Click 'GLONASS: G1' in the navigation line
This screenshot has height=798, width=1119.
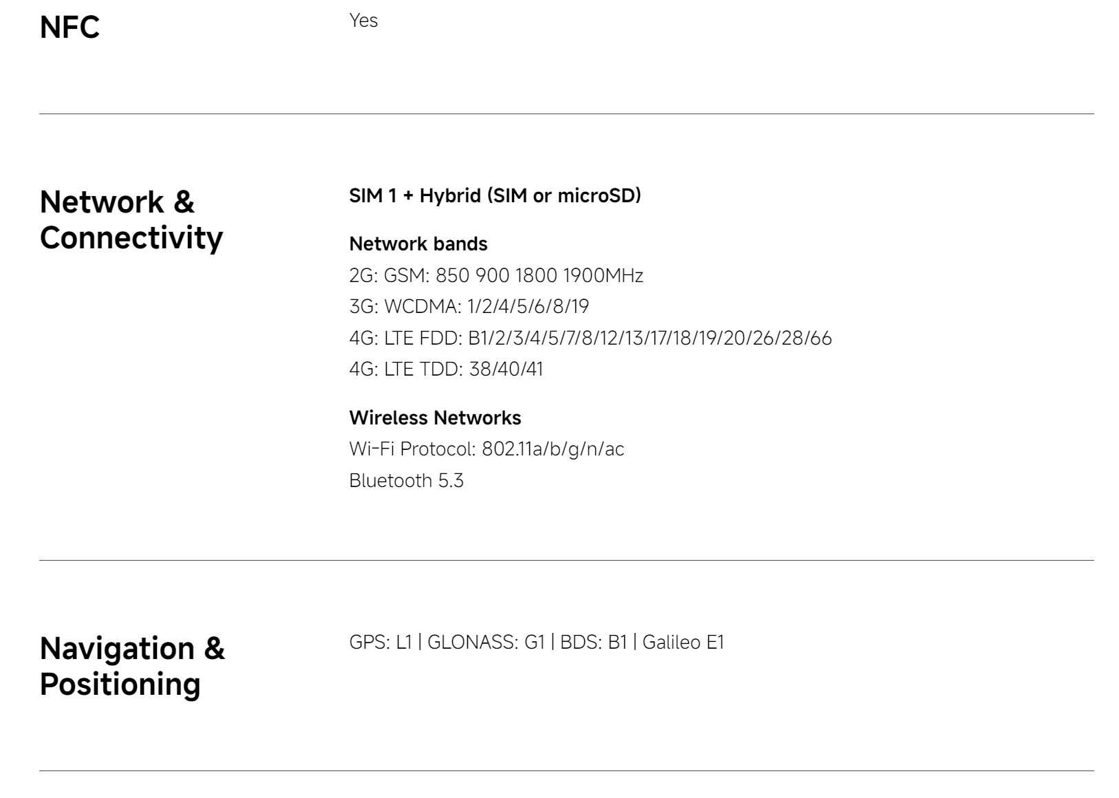point(486,643)
